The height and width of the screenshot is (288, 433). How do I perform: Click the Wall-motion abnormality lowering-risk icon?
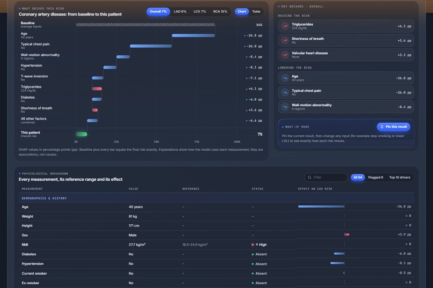(285, 107)
